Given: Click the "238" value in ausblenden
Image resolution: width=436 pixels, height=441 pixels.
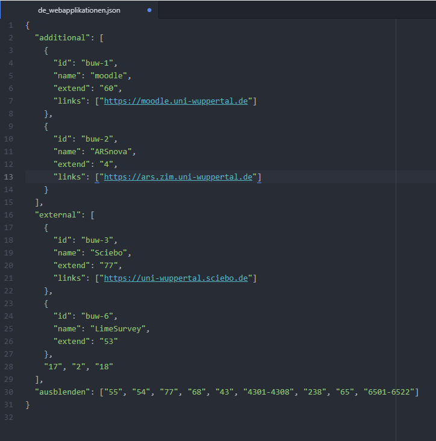Looking at the screenshot, I should coord(315,392).
